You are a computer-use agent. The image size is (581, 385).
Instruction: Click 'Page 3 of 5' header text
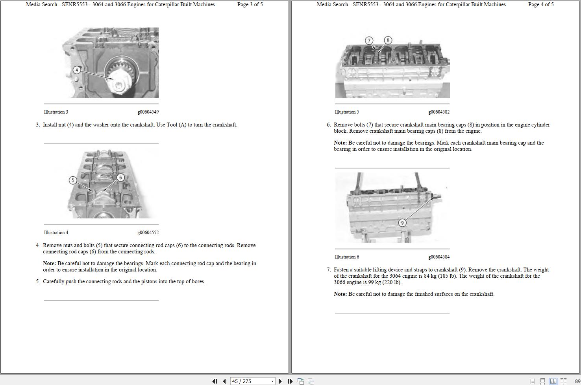pyautogui.click(x=250, y=5)
